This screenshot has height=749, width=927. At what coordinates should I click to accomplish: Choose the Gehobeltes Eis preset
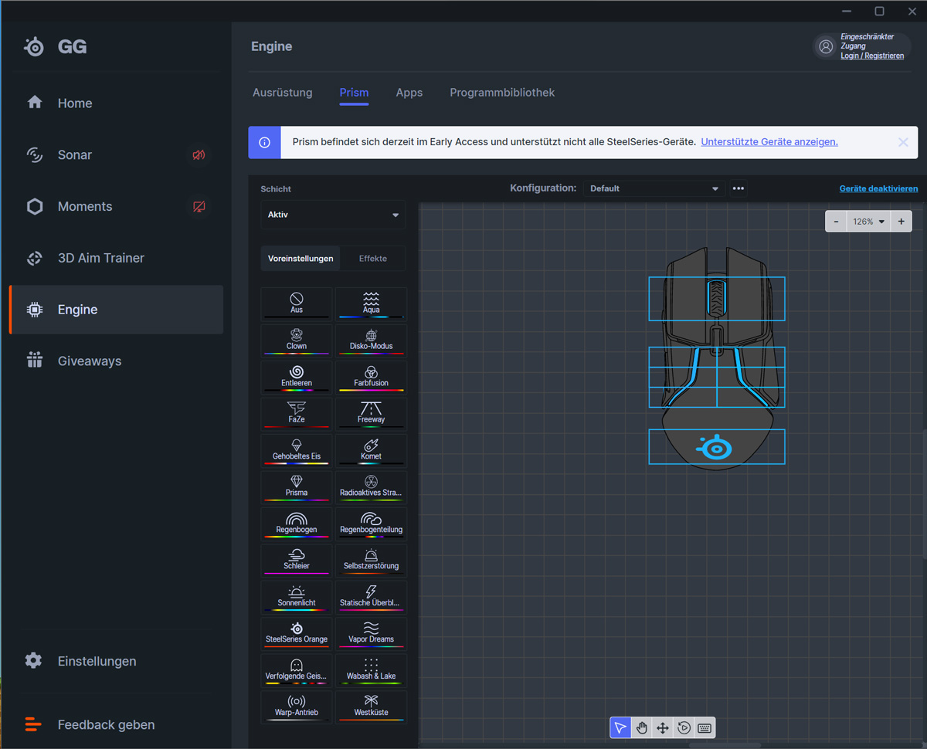(x=297, y=450)
